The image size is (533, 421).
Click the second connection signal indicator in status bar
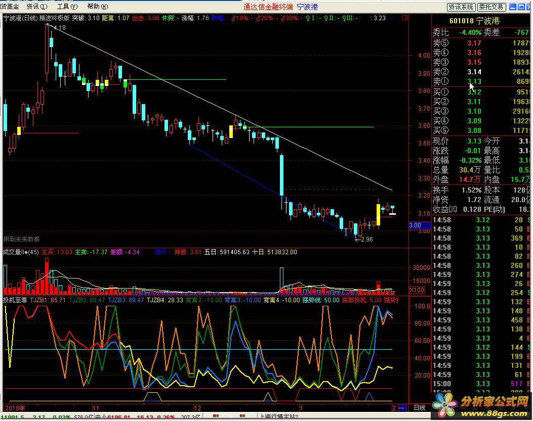pyautogui.click(x=242, y=416)
